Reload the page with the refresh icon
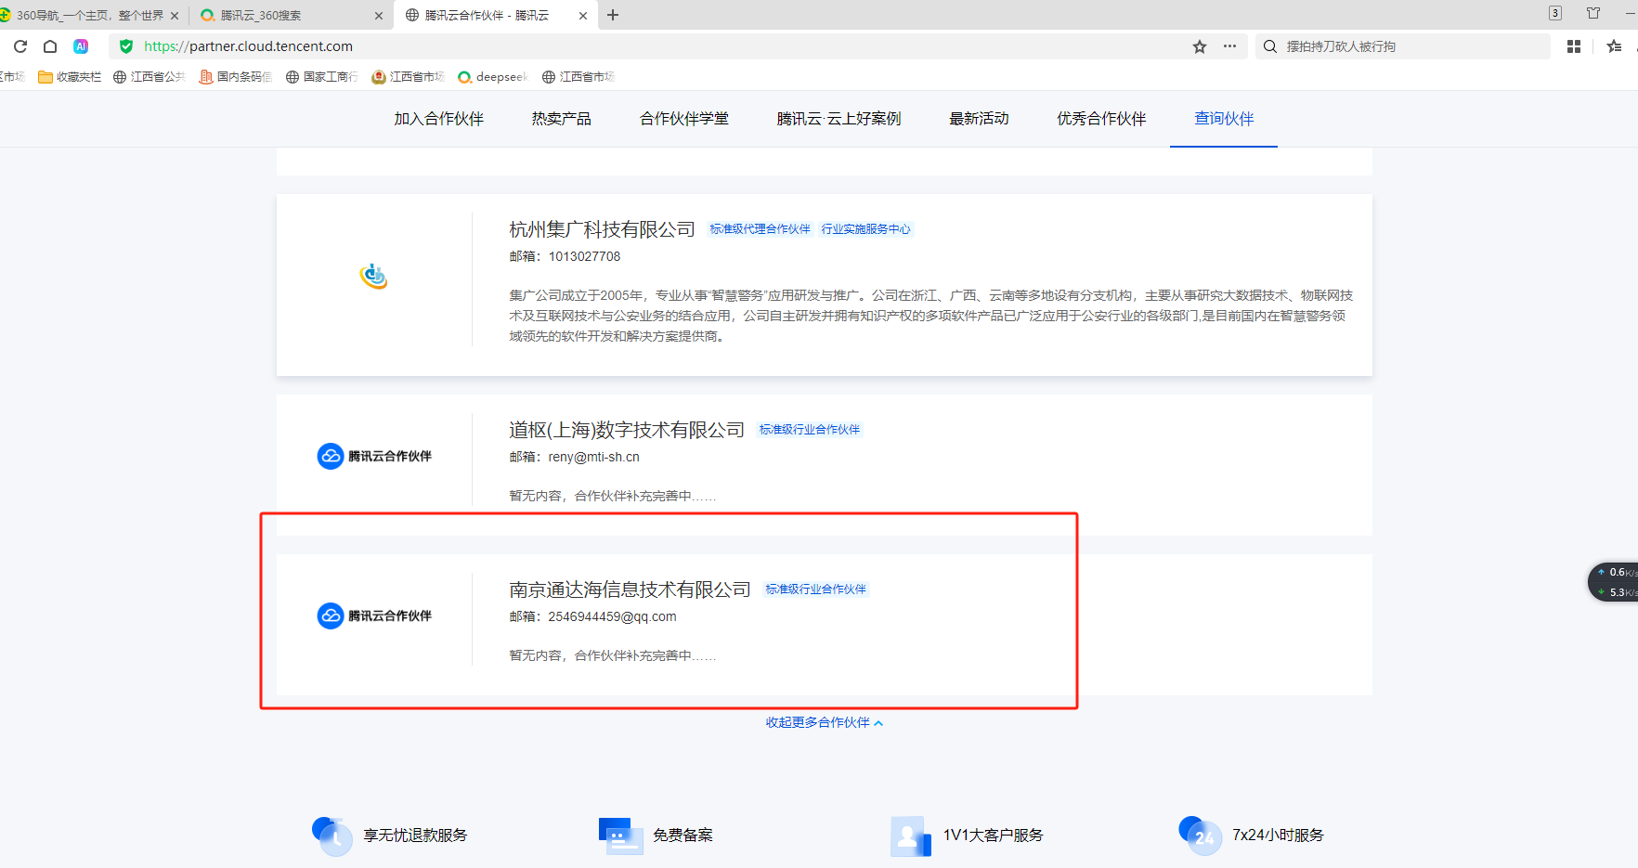 point(20,46)
